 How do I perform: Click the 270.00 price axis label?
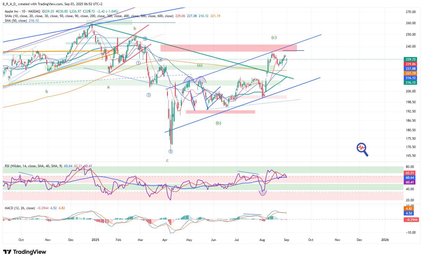tap(411, 12)
